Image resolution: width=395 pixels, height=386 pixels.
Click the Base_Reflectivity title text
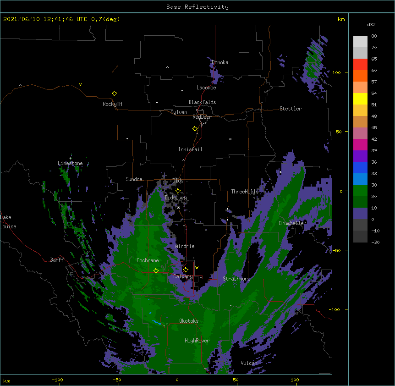[197, 7]
